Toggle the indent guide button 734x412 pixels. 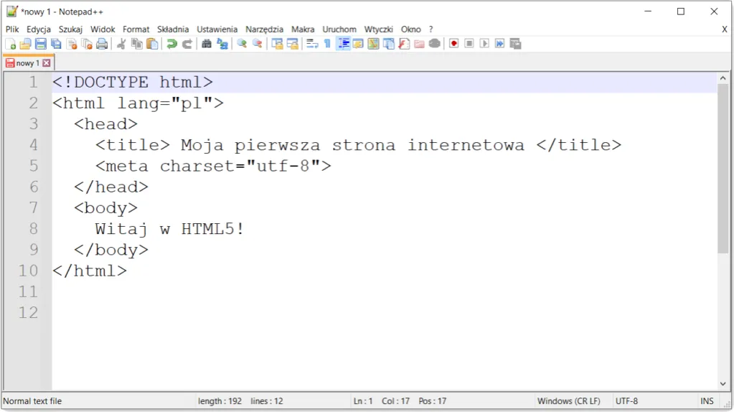(343, 44)
